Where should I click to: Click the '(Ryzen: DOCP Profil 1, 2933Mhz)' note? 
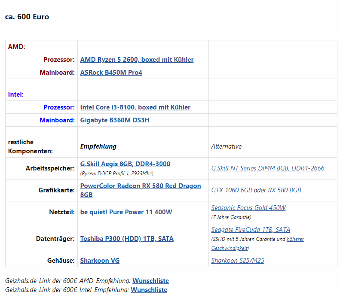click(x=117, y=173)
